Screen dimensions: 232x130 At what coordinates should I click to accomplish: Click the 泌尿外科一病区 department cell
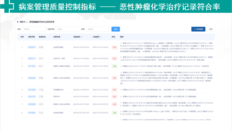tap(59, 59)
